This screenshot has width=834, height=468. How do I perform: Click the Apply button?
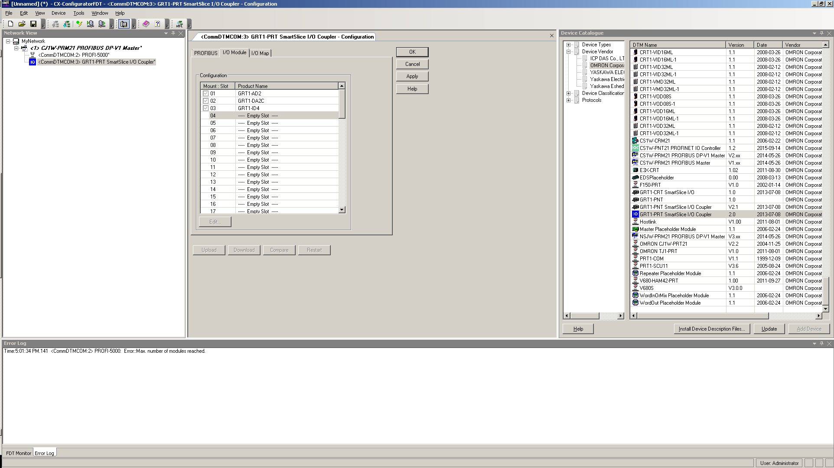coord(412,76)
